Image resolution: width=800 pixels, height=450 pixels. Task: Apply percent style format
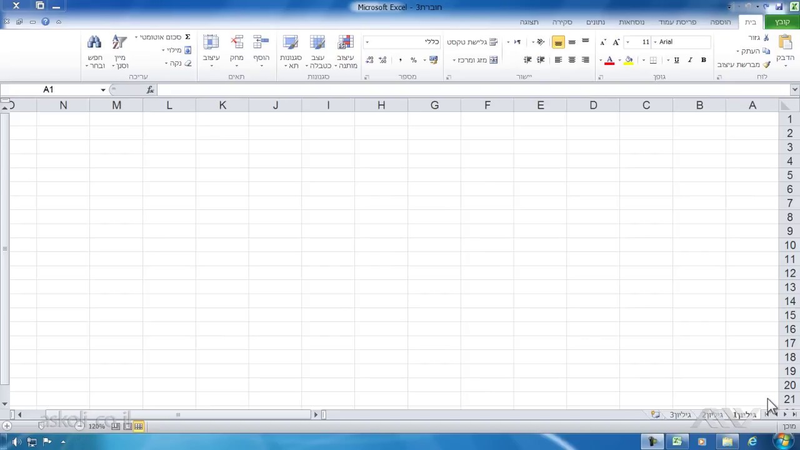pyautogui.click(x=413, y=60)
